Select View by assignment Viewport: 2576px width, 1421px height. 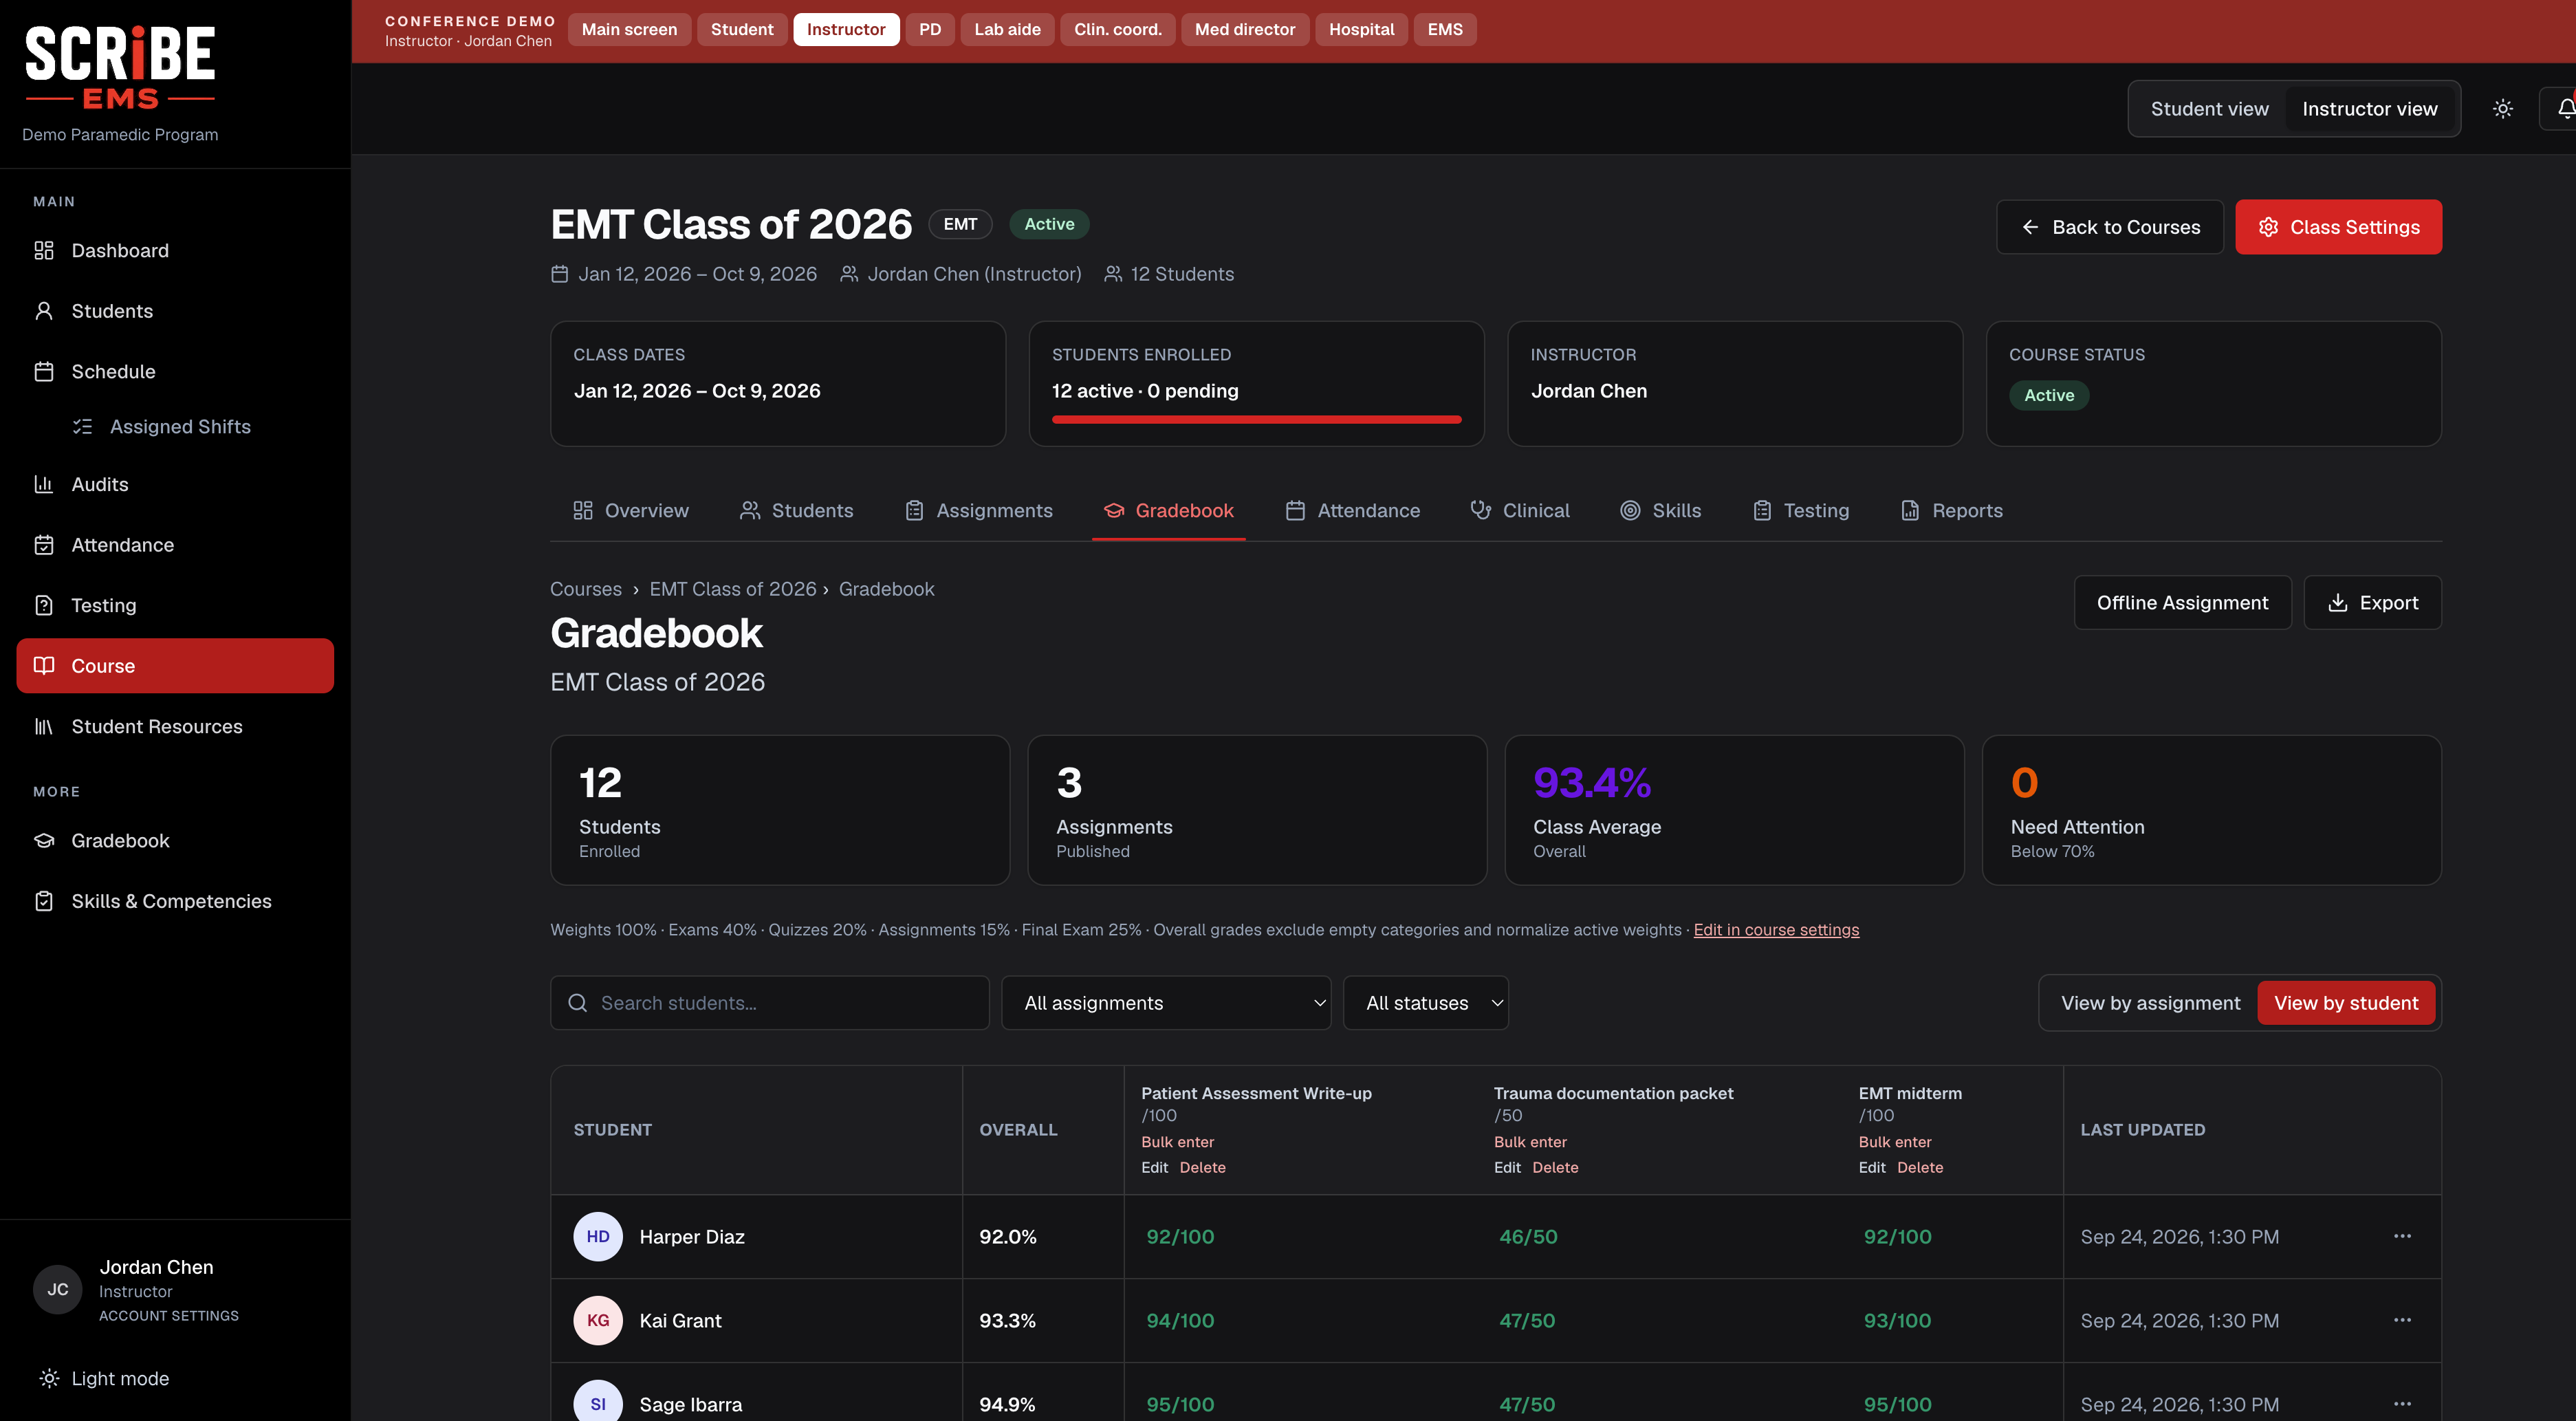(x=2150, y=1003)
